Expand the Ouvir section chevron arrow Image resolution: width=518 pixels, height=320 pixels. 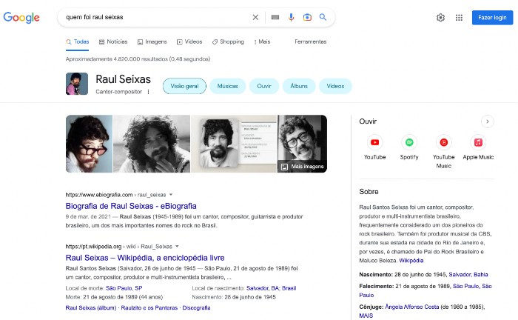[487, 121]
